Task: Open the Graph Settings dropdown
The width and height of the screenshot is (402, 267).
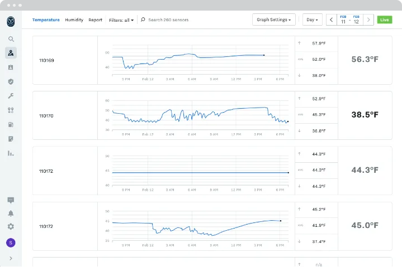Action: click(x=273, y=20)
